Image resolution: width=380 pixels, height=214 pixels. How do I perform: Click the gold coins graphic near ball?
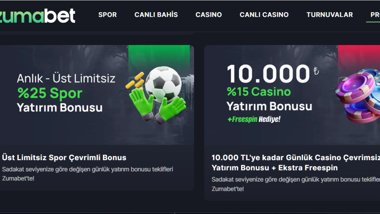135,80
